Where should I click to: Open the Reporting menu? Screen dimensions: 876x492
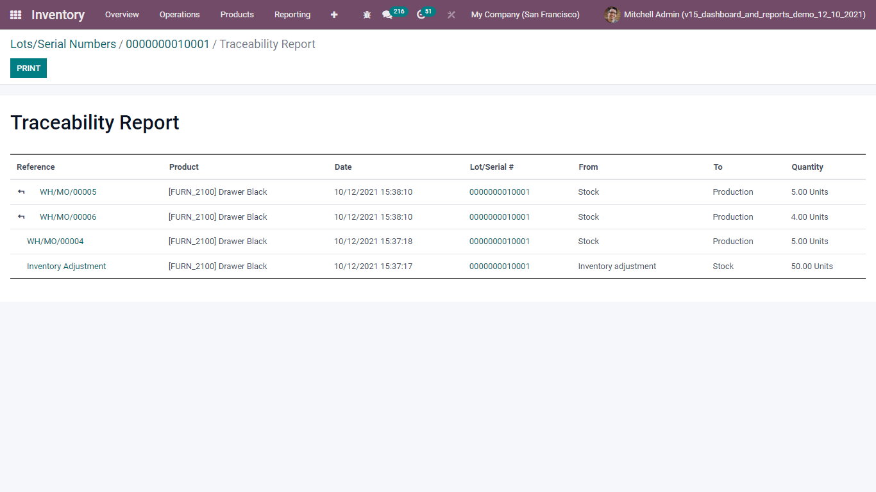292,14
